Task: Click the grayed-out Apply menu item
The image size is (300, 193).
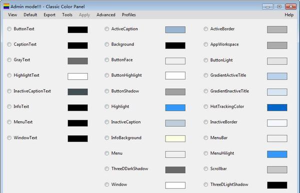Action: pyautogui.click(x=84, y=14)
